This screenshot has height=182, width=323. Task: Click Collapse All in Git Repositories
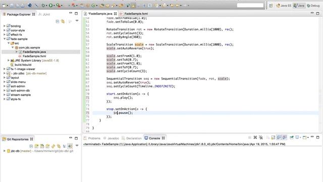click(31, 146)
